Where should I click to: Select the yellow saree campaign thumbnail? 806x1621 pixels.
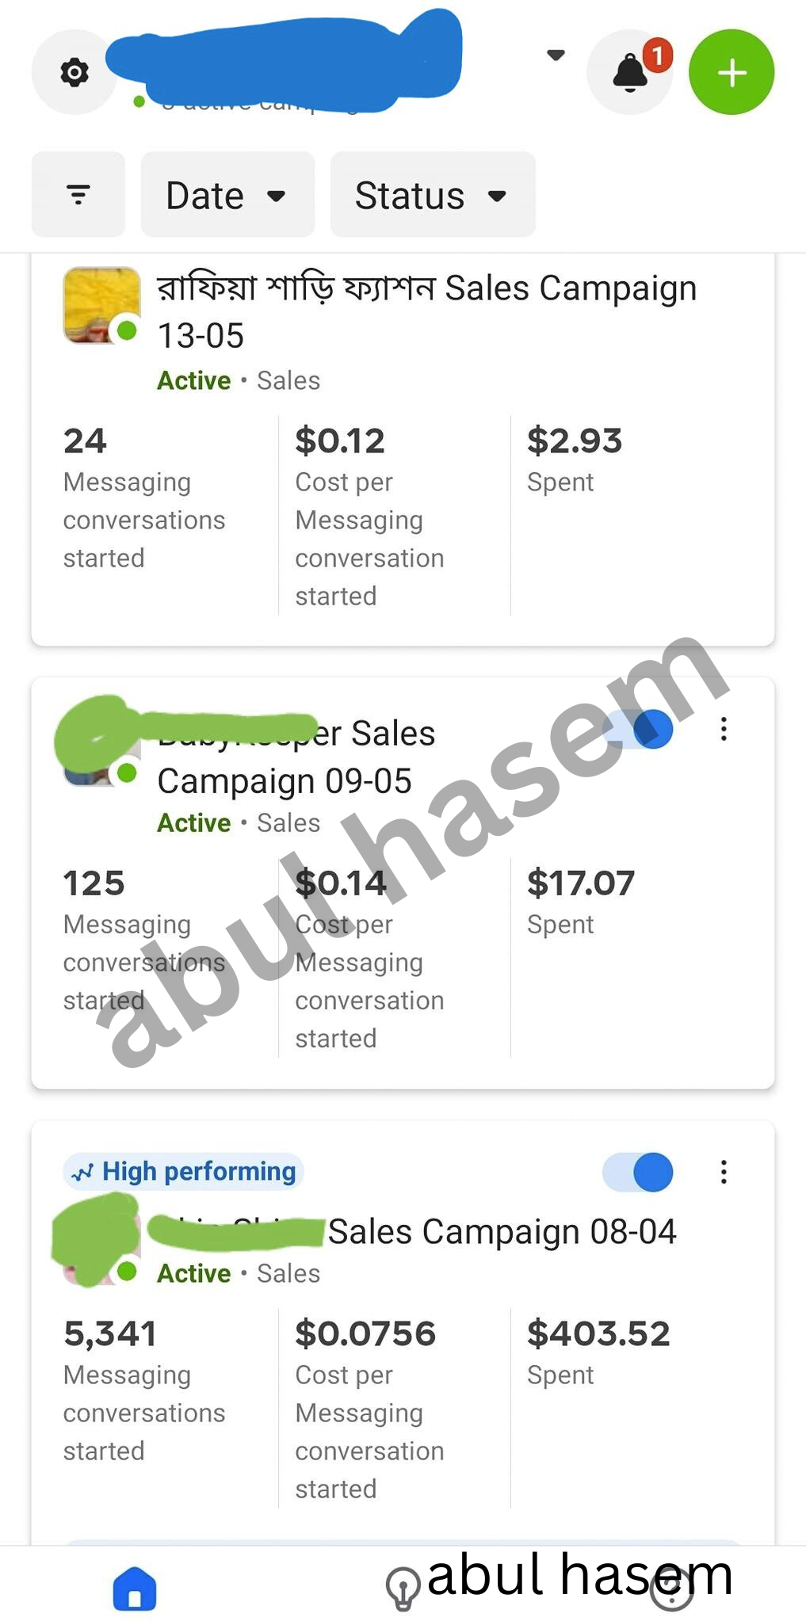point(101,305)
